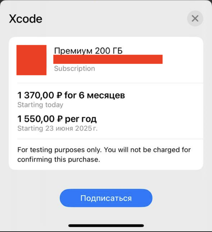Tap the Подписаться subscribe button
This screenshot has height=232, width=212.
coord(106,198)
